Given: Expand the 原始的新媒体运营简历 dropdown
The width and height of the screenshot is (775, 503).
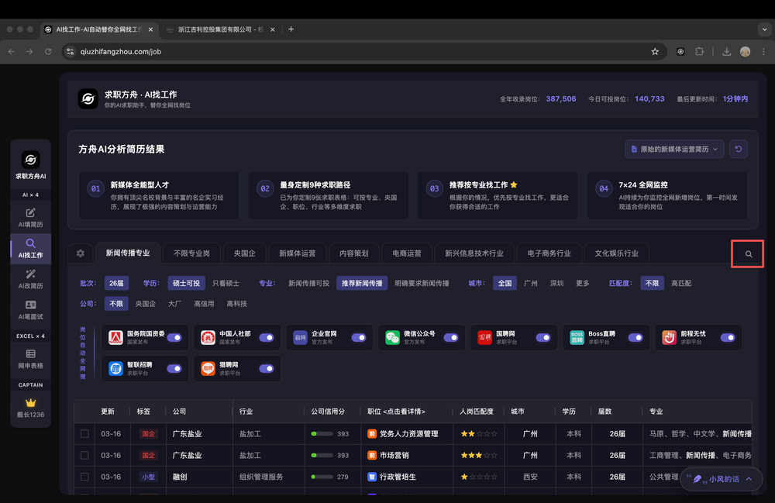Looking at the screenshot, I should point(674,149).
